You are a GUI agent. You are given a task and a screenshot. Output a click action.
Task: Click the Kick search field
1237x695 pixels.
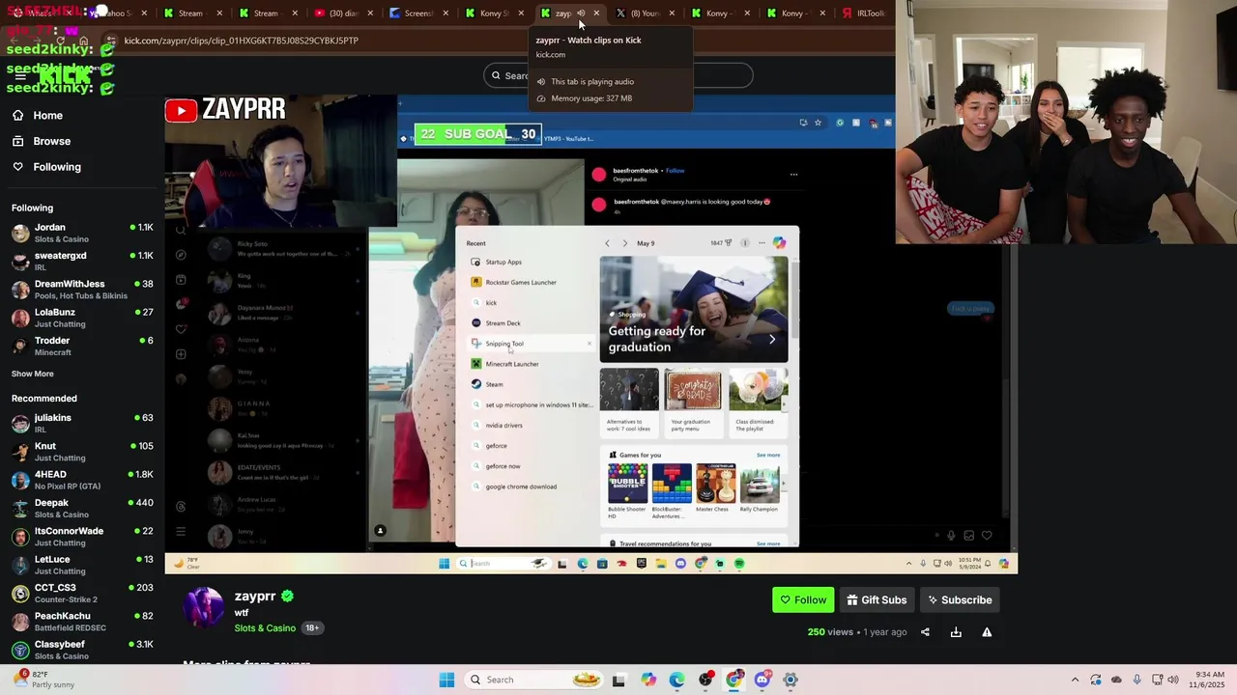[x=618, y=75]
